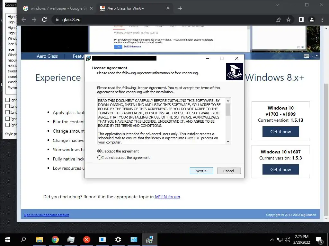Click OK in the cookie notice screenshot

point(118,47)
